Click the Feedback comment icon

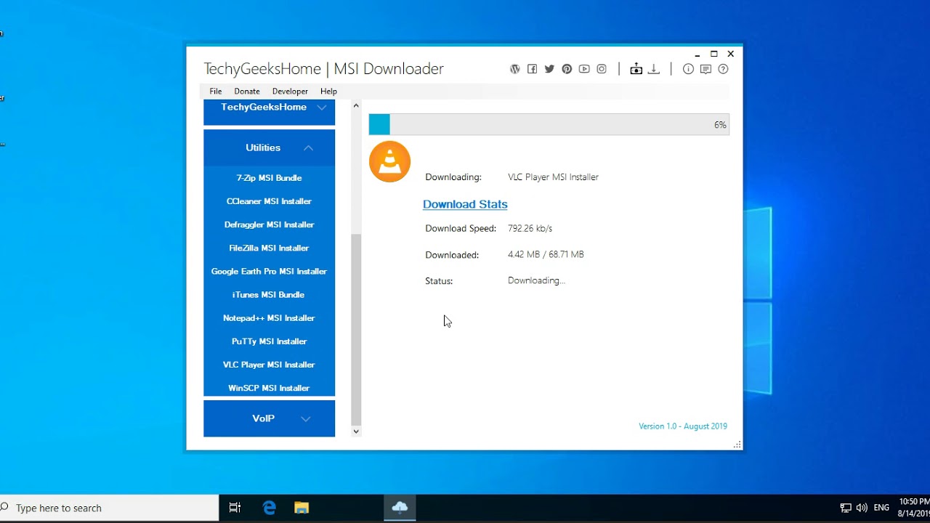[705, 68]
